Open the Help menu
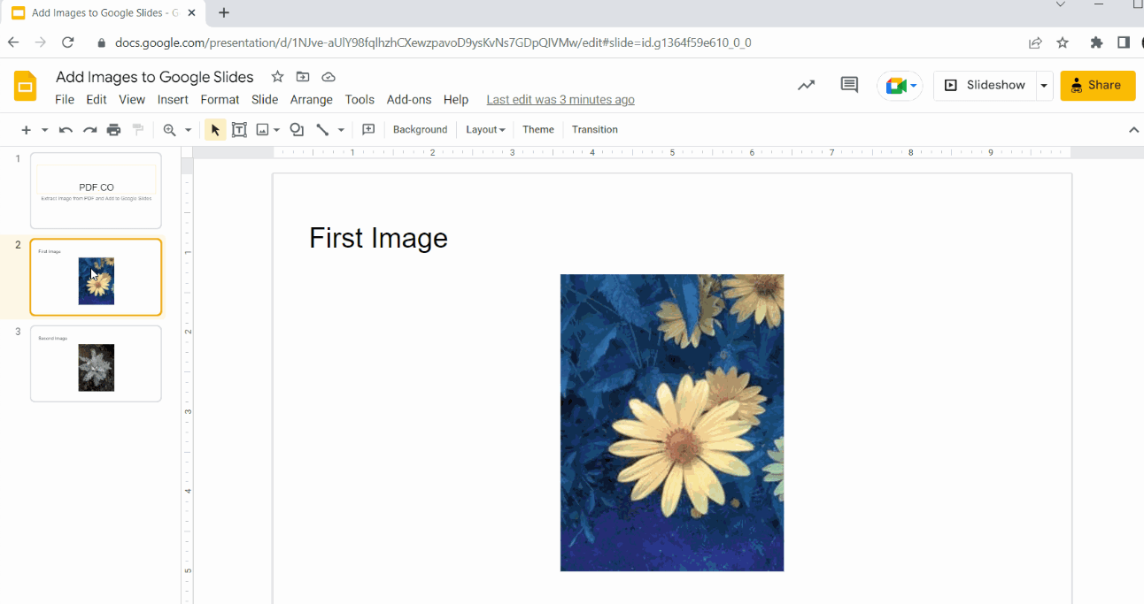This screenshot has height=604, width=1144. point(456,100)
